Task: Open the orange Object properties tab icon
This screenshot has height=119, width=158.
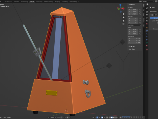Action: pos(147,27)
